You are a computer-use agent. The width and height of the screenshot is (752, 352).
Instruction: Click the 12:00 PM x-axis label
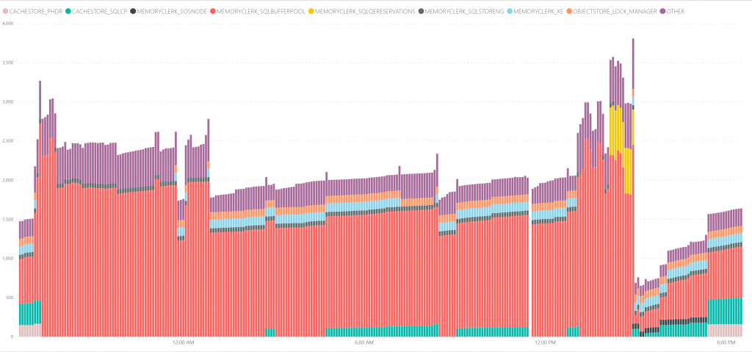[546, 343]
